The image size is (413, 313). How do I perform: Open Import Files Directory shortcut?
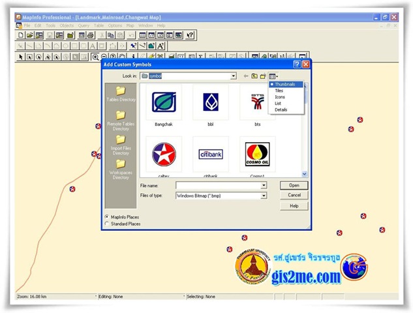(121, 145)
